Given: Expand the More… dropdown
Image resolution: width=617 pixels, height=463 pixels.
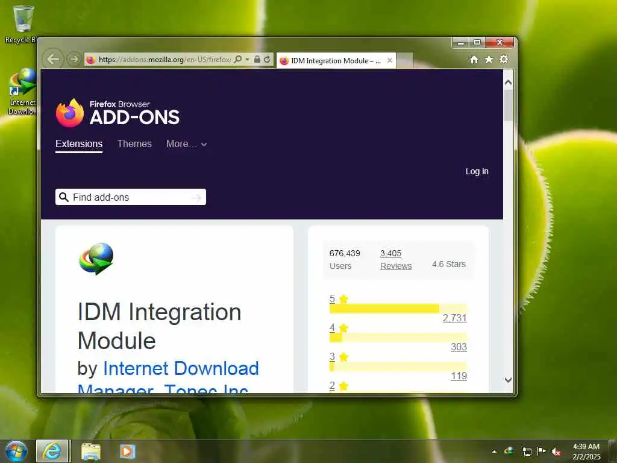Looking at the screenshot, I should tap(186, 143).
